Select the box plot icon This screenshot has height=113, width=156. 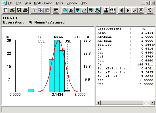click(x=97, y=10)
